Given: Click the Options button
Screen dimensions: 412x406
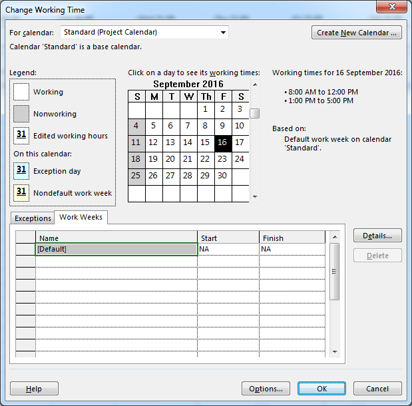Looking at the screenshot, I should 266,389.
